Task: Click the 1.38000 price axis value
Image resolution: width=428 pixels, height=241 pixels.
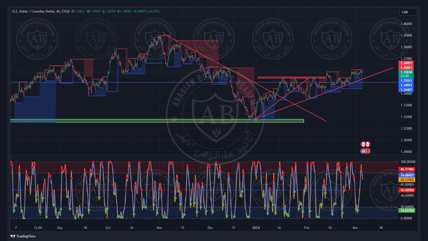Action: [x=407, y=47]
